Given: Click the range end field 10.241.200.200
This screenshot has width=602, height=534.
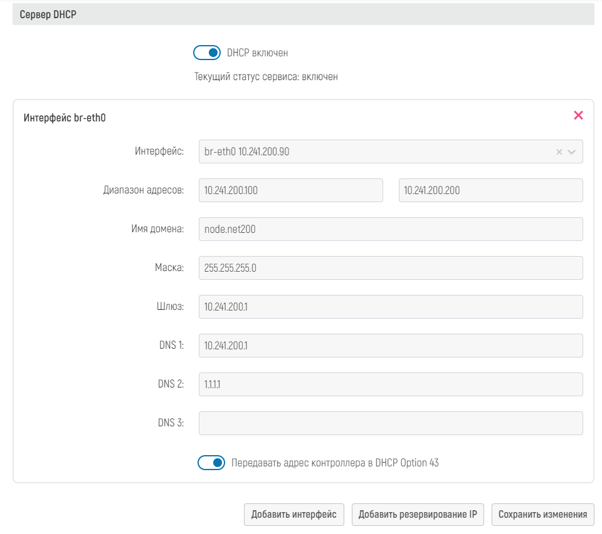Looking at the screenshot, I should pyautogui.click(x=490, y=191).
